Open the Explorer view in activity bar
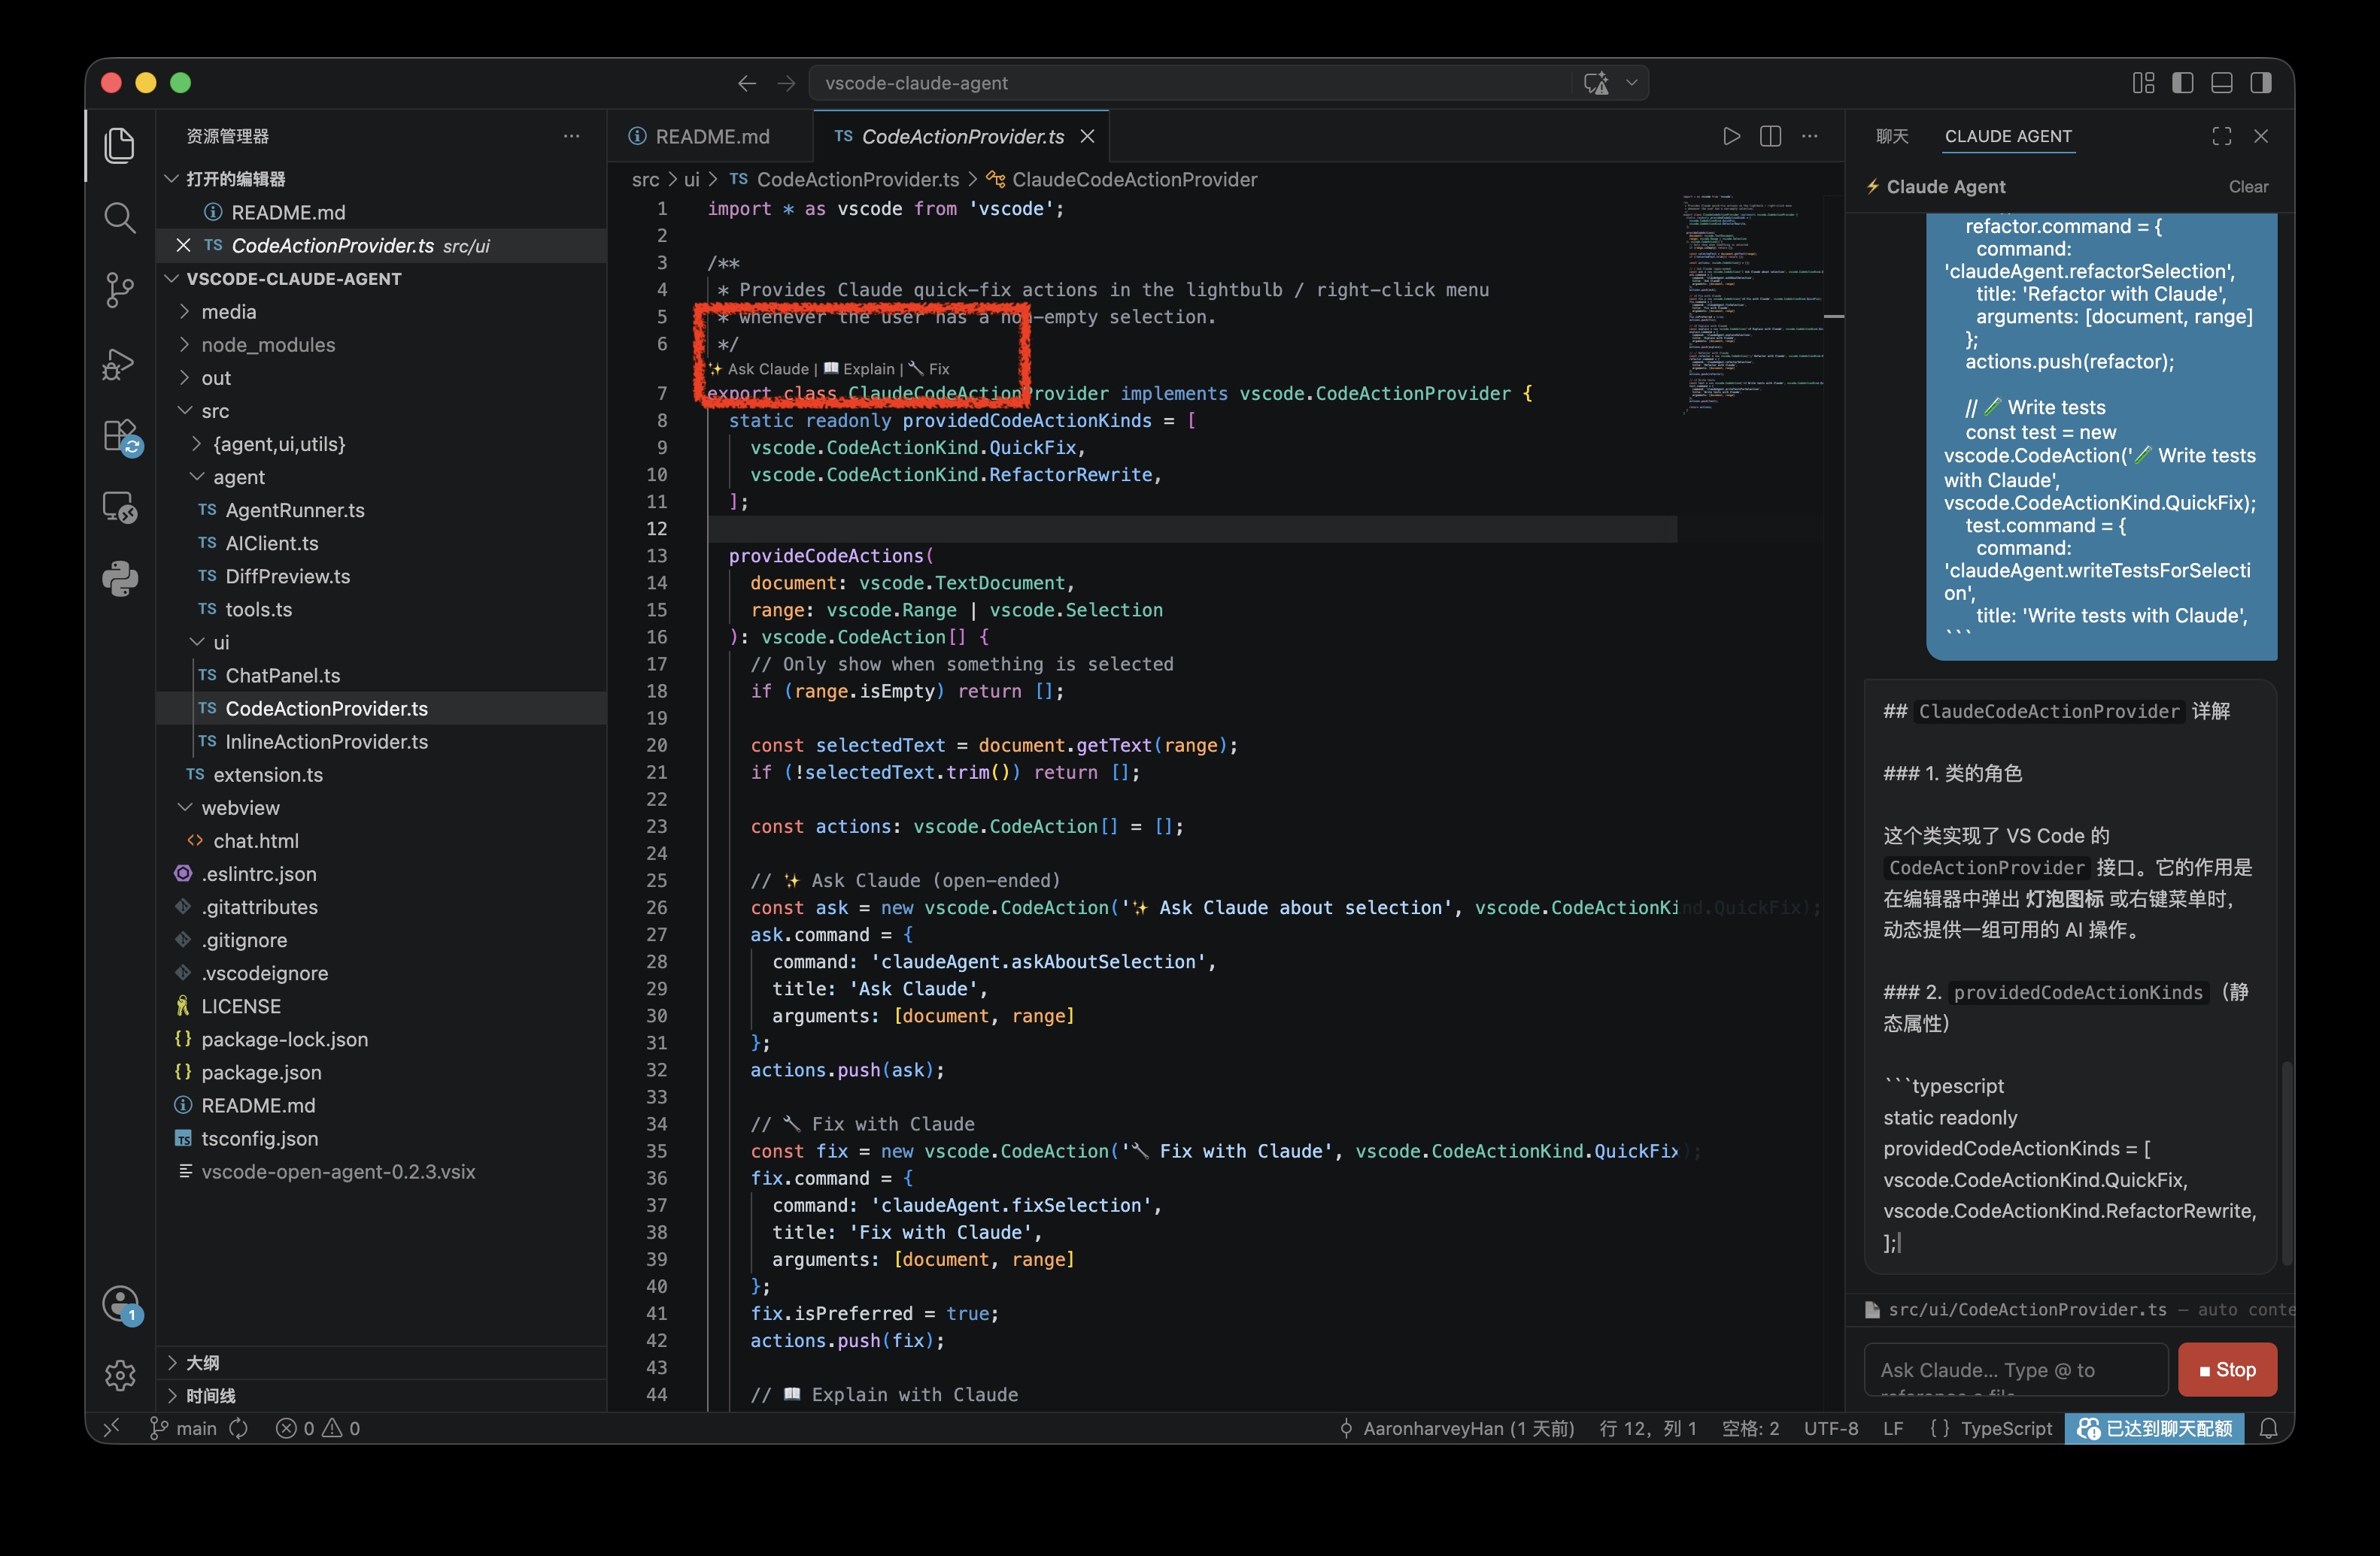2380x1556 pixels. tap(120, 147)
